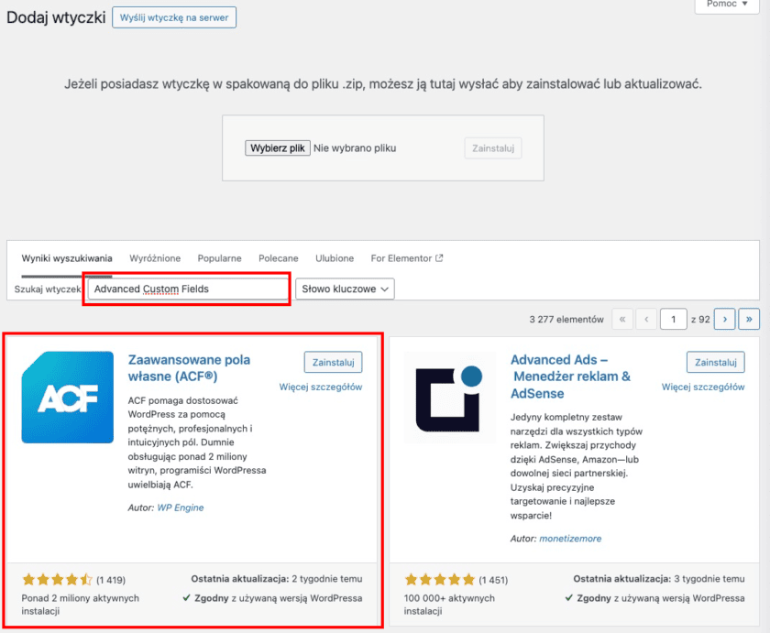Open the WP Engine author link
This screenshot has width=770, height=633.
(181, 507)
